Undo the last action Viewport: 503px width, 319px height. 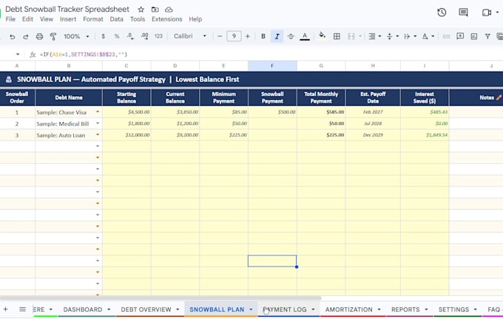pos(12,36)
